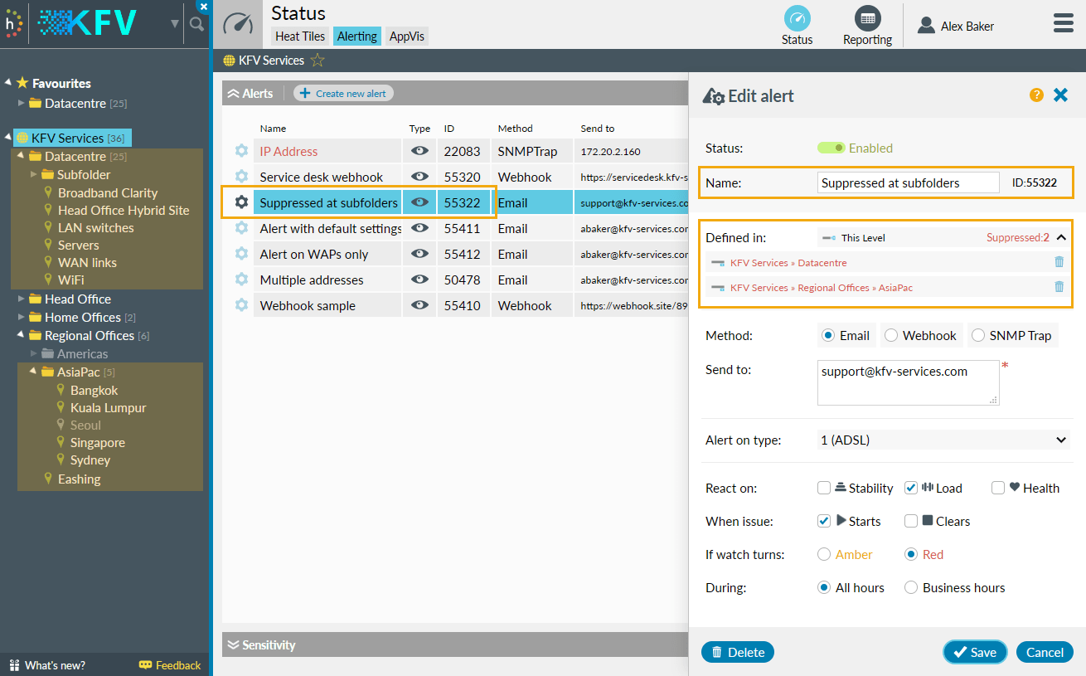
Task: Open Alex Baker profile icon
Action: [925, 25]
